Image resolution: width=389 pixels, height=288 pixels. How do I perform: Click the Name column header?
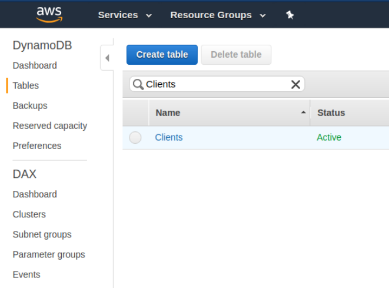click(x=230, y=112)
